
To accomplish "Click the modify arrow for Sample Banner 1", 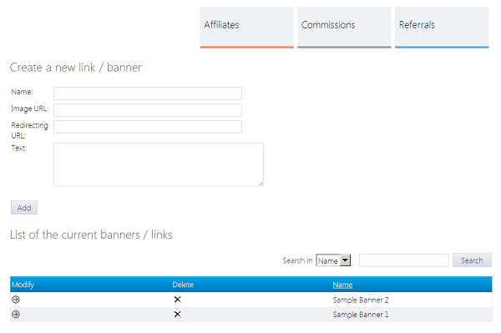I will coord(16,315).
